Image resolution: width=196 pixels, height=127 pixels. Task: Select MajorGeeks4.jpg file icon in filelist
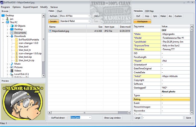50,31
